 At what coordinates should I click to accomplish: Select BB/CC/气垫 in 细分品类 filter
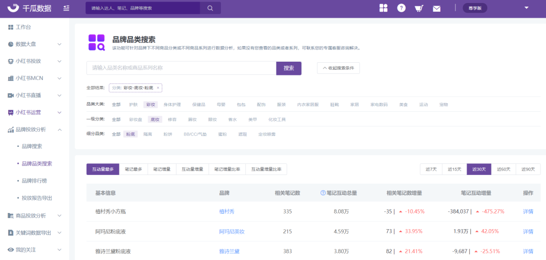(195, 134)
